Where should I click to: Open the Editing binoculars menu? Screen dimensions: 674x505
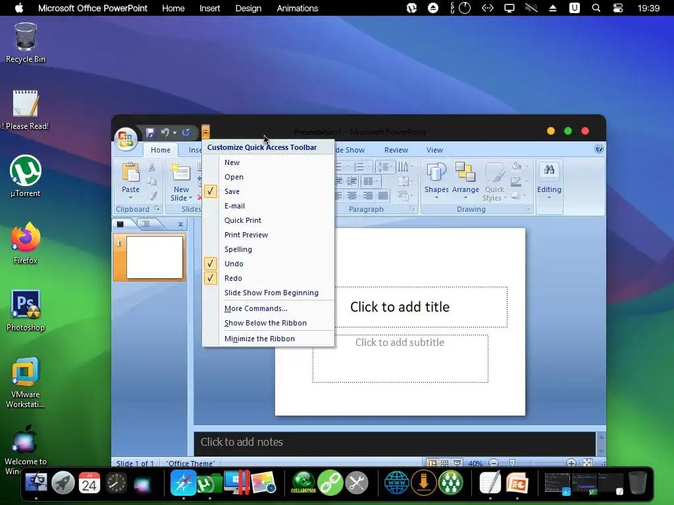(549, 180)
